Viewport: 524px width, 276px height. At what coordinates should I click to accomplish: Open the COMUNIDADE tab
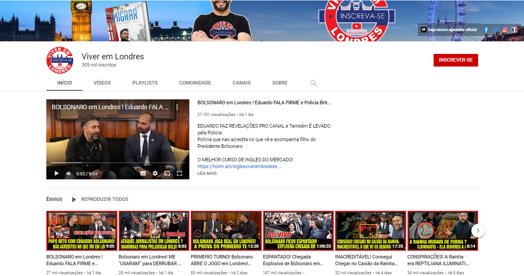pyautogui.click(x=195, y=83)
